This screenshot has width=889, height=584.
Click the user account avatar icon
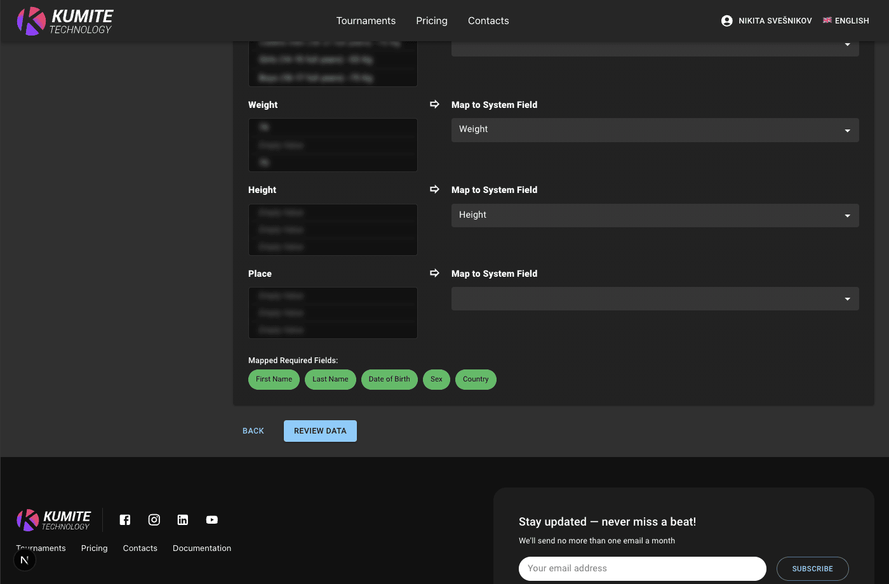(x=726, y=21)
